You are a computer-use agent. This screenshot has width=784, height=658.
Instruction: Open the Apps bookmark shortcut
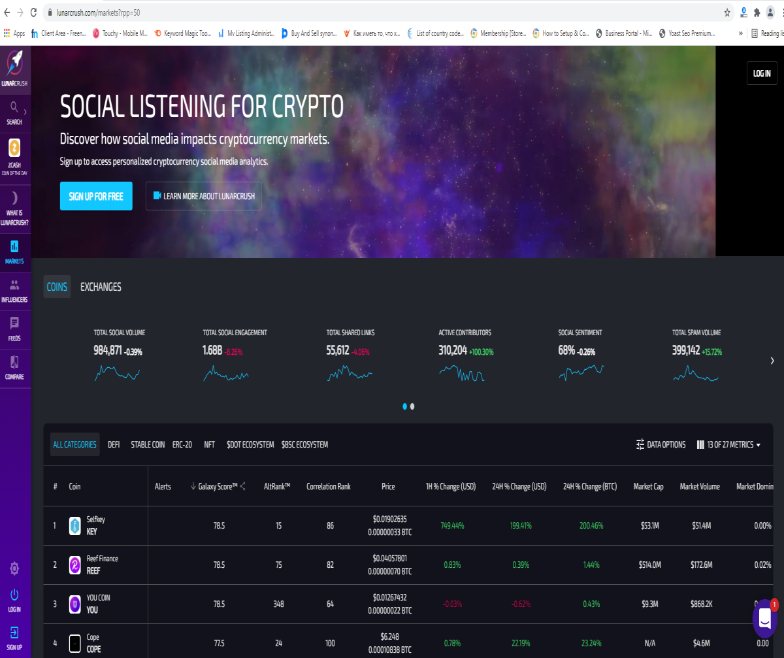click(x=14, y=33)
